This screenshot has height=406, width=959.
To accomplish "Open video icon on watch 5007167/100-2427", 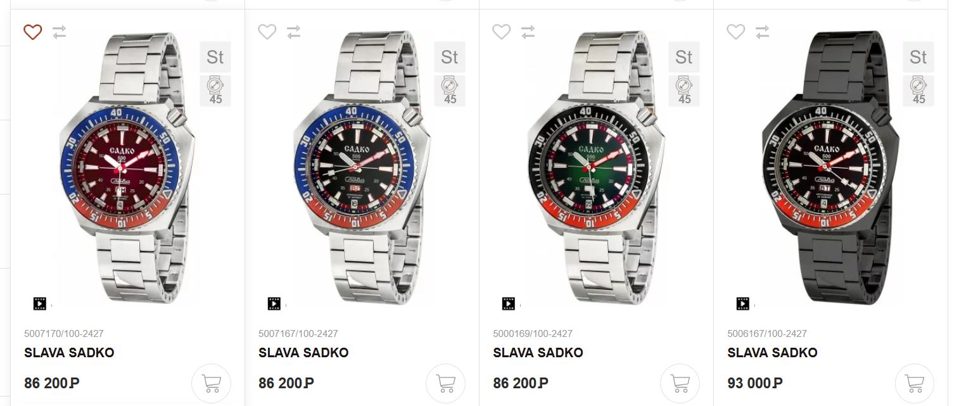I will [274, 303].
